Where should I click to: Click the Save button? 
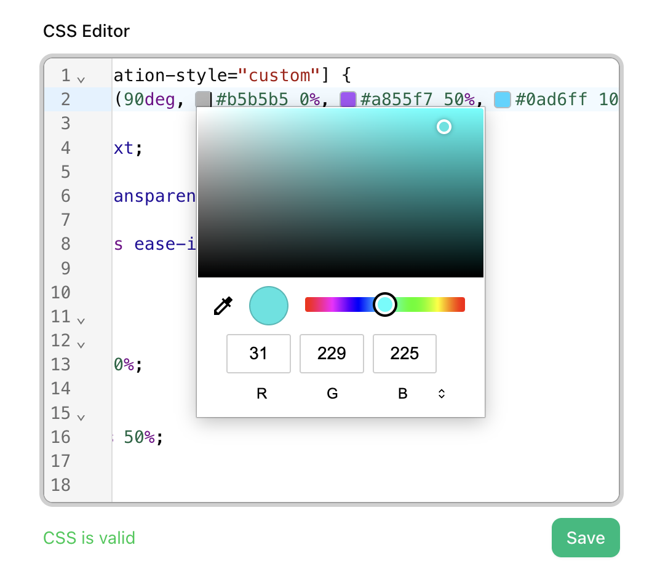pos(585,537)
